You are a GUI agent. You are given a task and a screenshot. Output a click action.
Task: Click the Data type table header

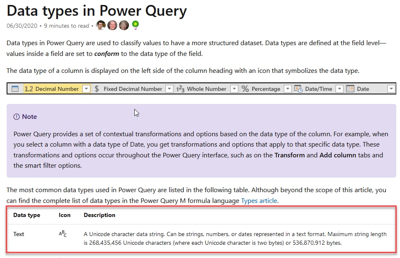point(27,215)
